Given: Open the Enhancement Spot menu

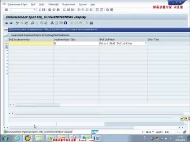Looking at the screenshot, I should click(18, 4).
